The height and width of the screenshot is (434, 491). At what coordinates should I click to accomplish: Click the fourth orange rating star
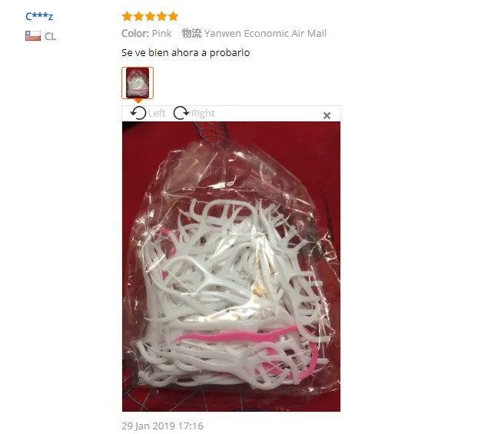[161, 16]
